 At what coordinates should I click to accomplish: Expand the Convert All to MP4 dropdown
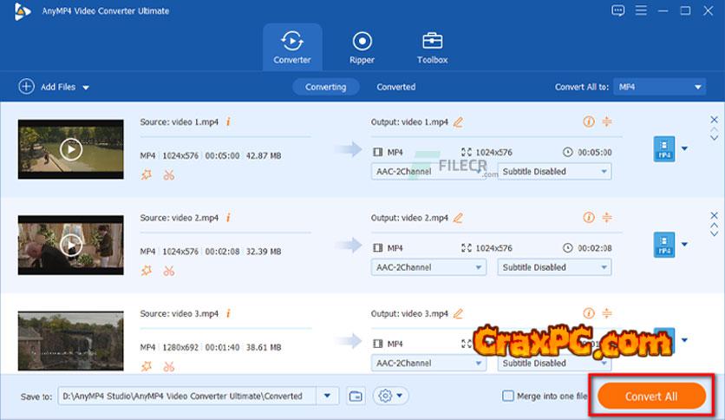click(660, 87)
